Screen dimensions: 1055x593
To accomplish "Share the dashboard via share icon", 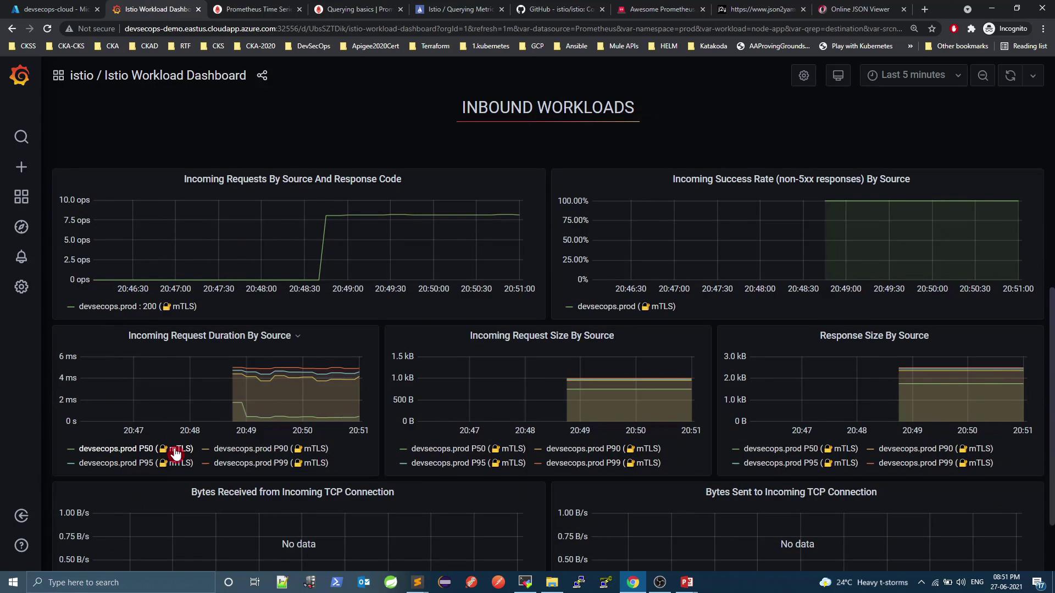I will point(262,76).
